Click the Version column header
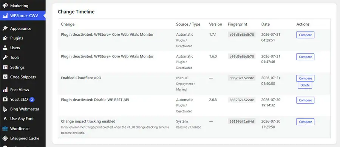The image size is (340, 147). pos(216,24)
